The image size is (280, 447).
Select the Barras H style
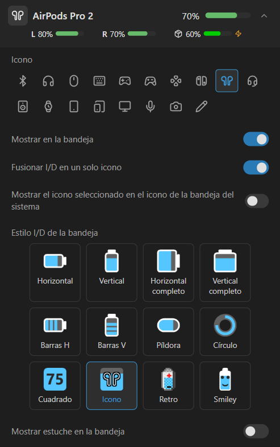pyautogui.click(x=55, y=331)
